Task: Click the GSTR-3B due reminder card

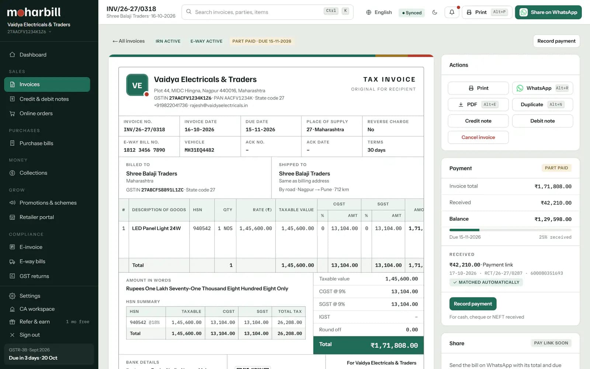Action: [x=49, y=354]
